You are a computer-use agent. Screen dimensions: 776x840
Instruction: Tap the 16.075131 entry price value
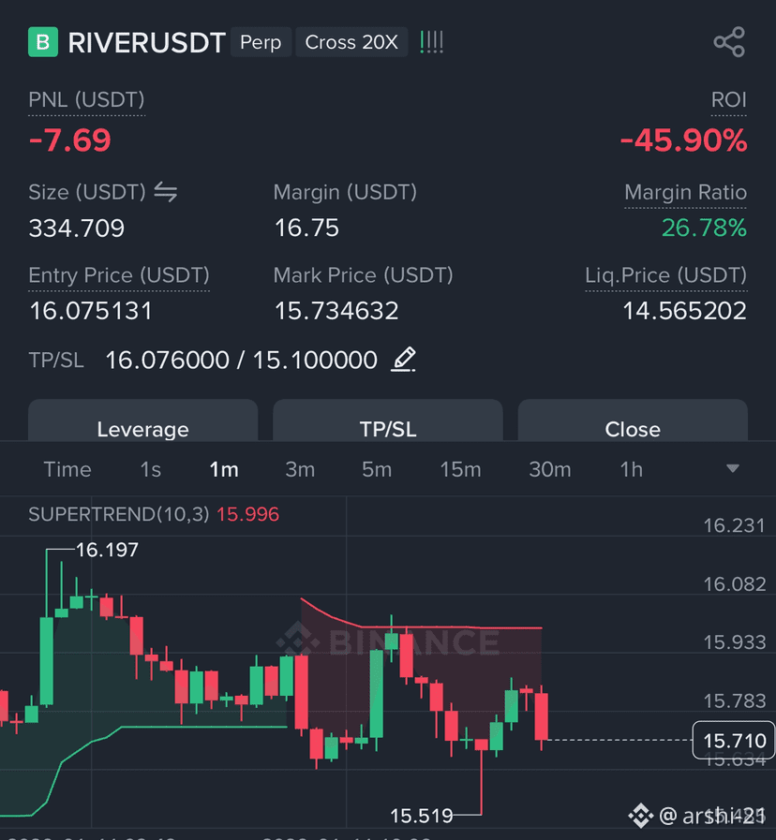pos(91,311)
